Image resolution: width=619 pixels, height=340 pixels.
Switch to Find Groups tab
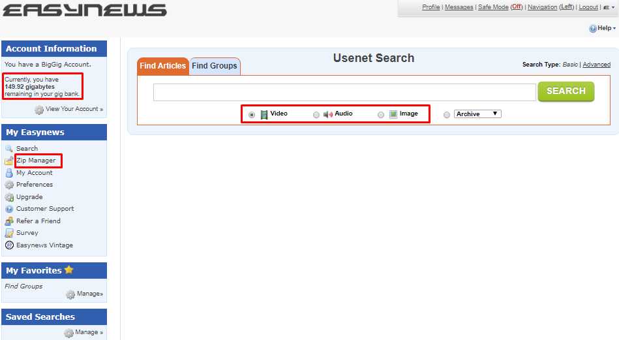pyautogui.click(x=215, y=66)
